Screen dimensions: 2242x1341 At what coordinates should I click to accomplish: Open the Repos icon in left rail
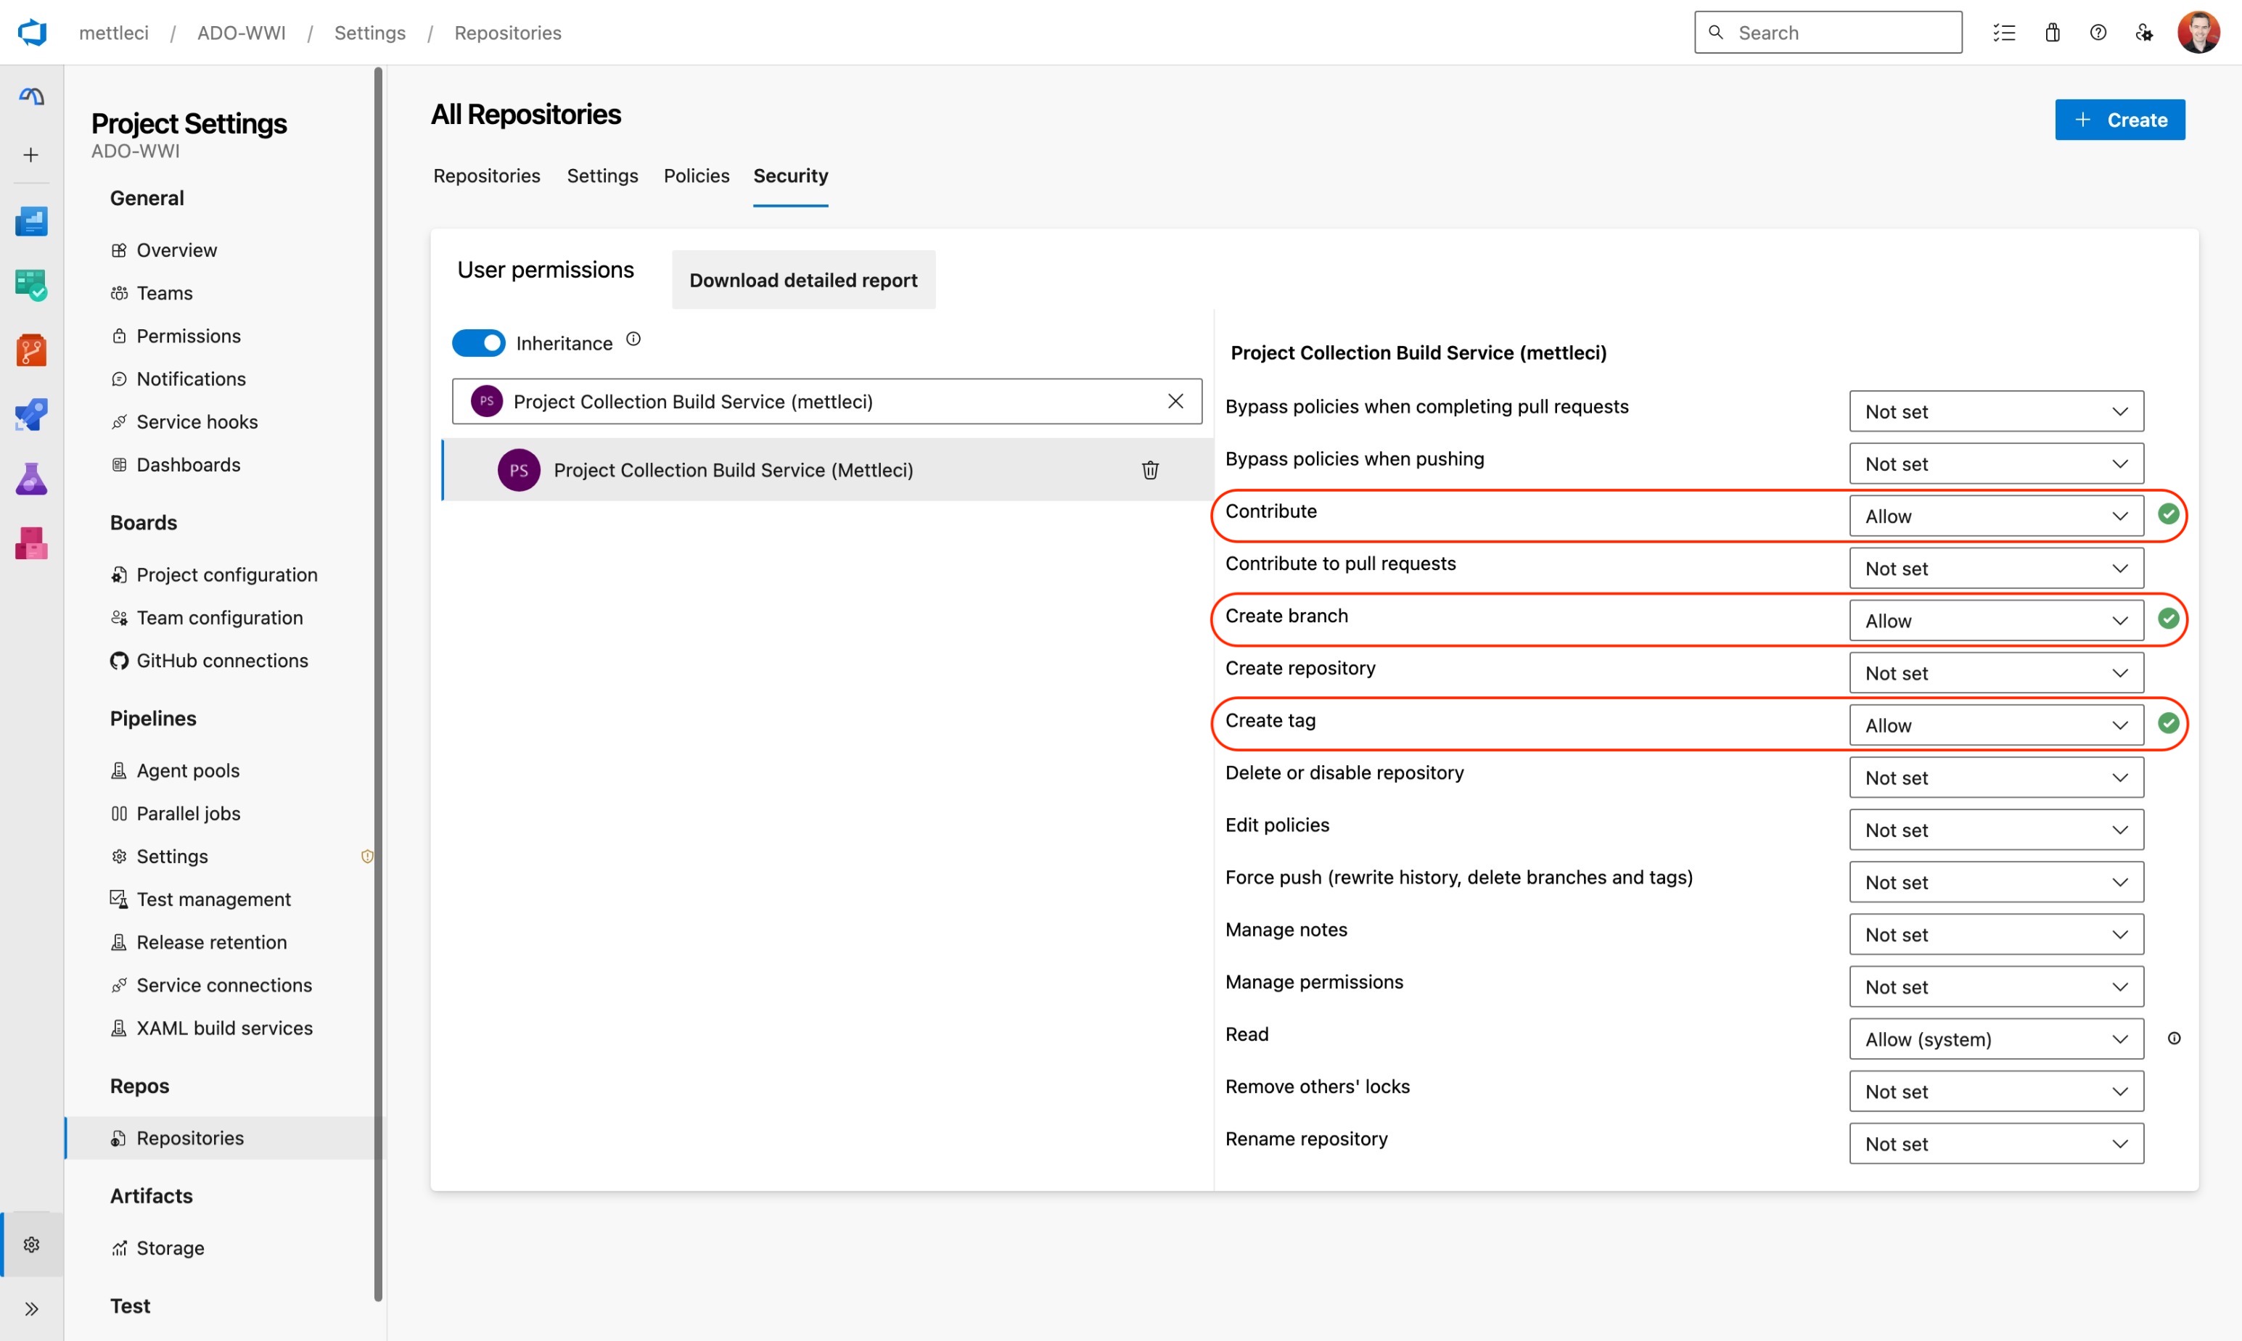32,350
